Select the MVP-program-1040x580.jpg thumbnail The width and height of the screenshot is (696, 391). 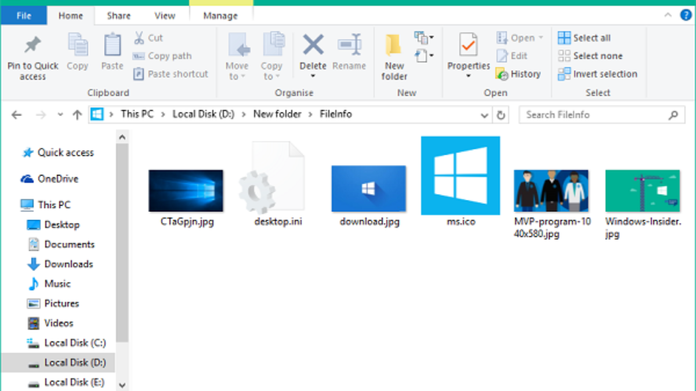tap(552, 191)
